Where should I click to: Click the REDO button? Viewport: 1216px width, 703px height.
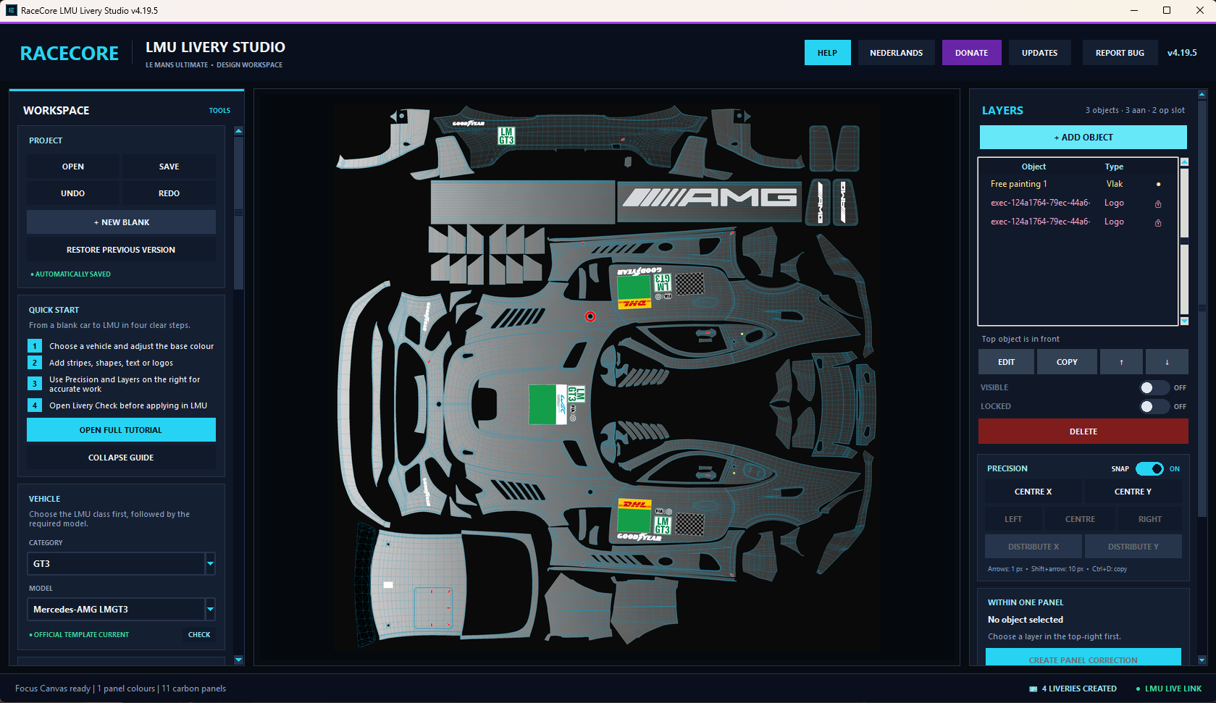[x=169, y=193]
